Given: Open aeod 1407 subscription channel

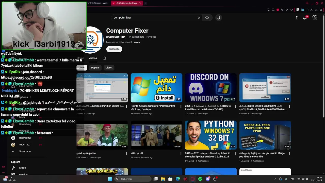Looking at the screenshot, I should (x=25, y=145).
